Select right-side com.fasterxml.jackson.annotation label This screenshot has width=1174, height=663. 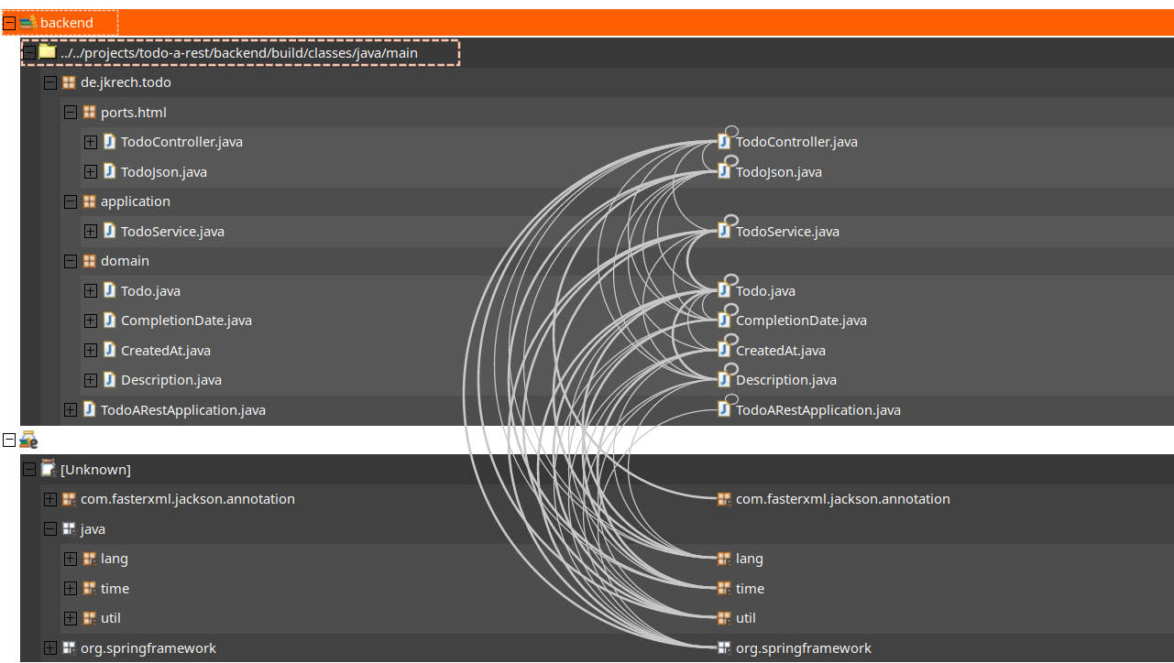point(843,499)
